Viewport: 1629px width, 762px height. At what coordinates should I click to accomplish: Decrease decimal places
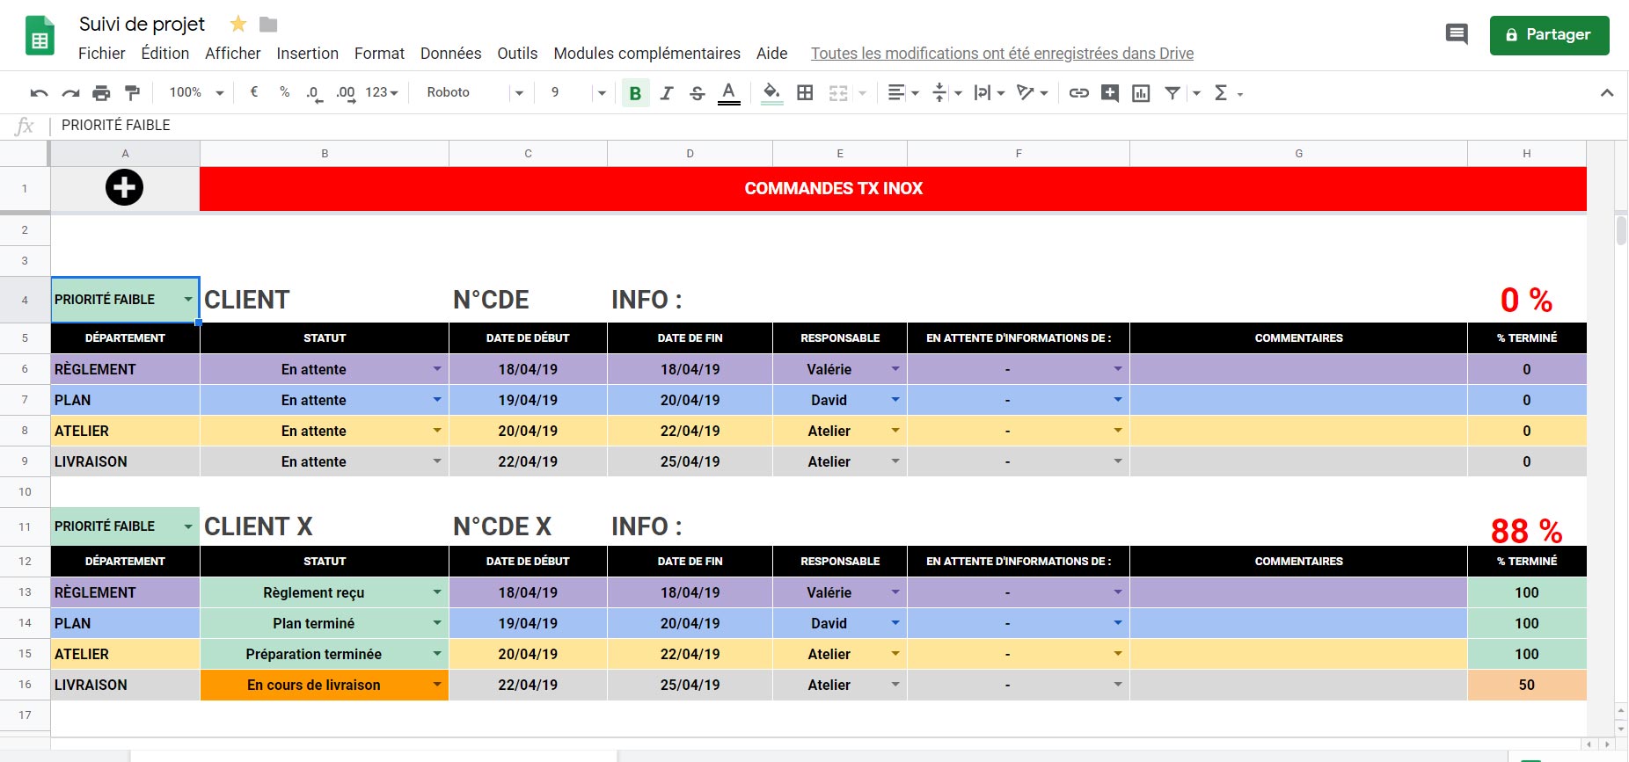pos(314,92)
